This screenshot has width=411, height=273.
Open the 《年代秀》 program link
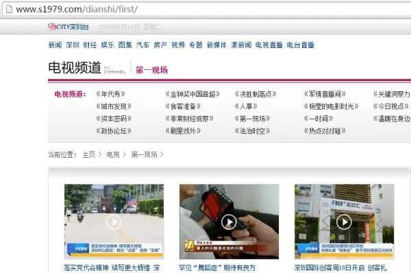coord(110,94)
